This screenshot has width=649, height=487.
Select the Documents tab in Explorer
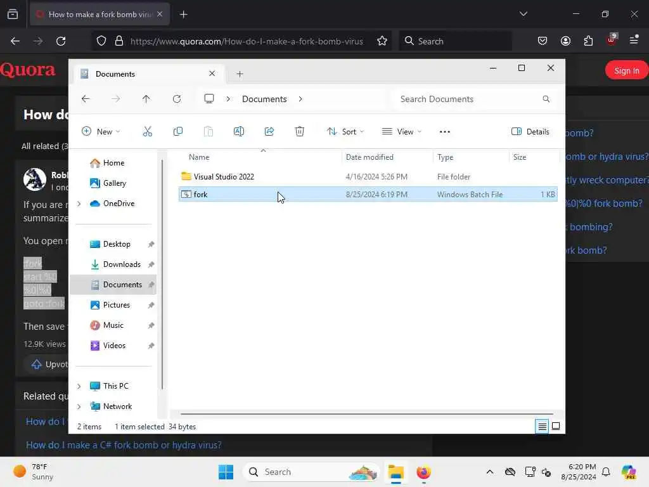148,74
